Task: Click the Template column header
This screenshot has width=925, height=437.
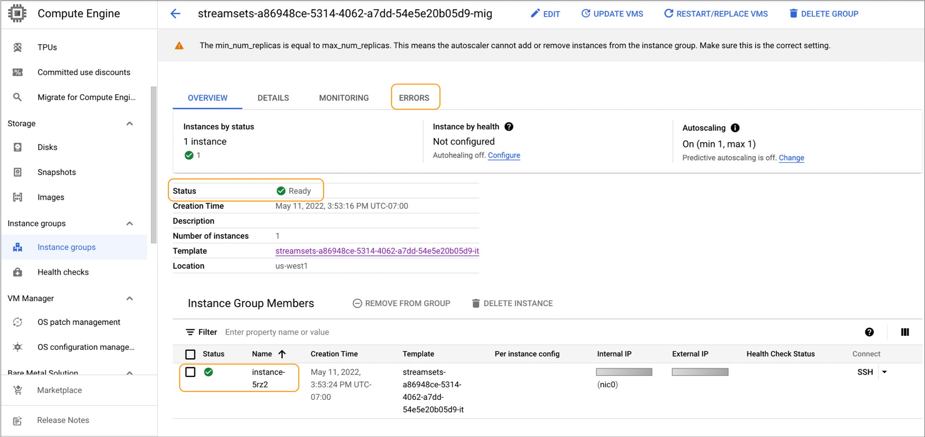Action: (418, 354)
